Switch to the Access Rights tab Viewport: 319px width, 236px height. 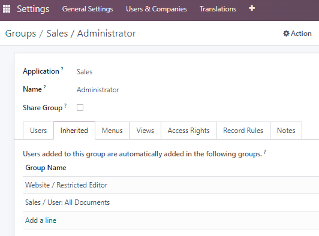[x=188, y=131]
